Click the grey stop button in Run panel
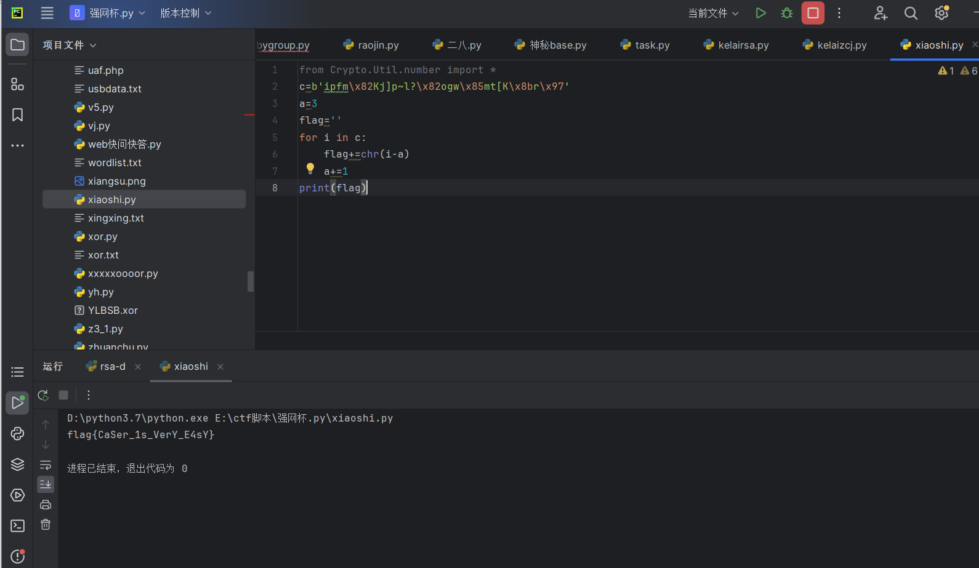Viewport: 979px width, 568px height. pyautogui.click(x=63, y=395)
